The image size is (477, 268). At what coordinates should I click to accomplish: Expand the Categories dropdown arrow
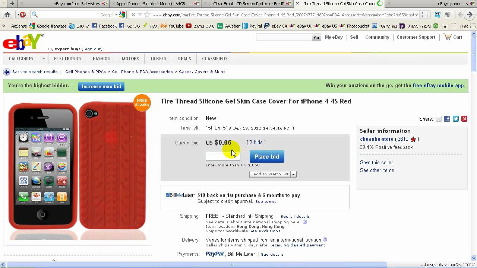point(44,59)
